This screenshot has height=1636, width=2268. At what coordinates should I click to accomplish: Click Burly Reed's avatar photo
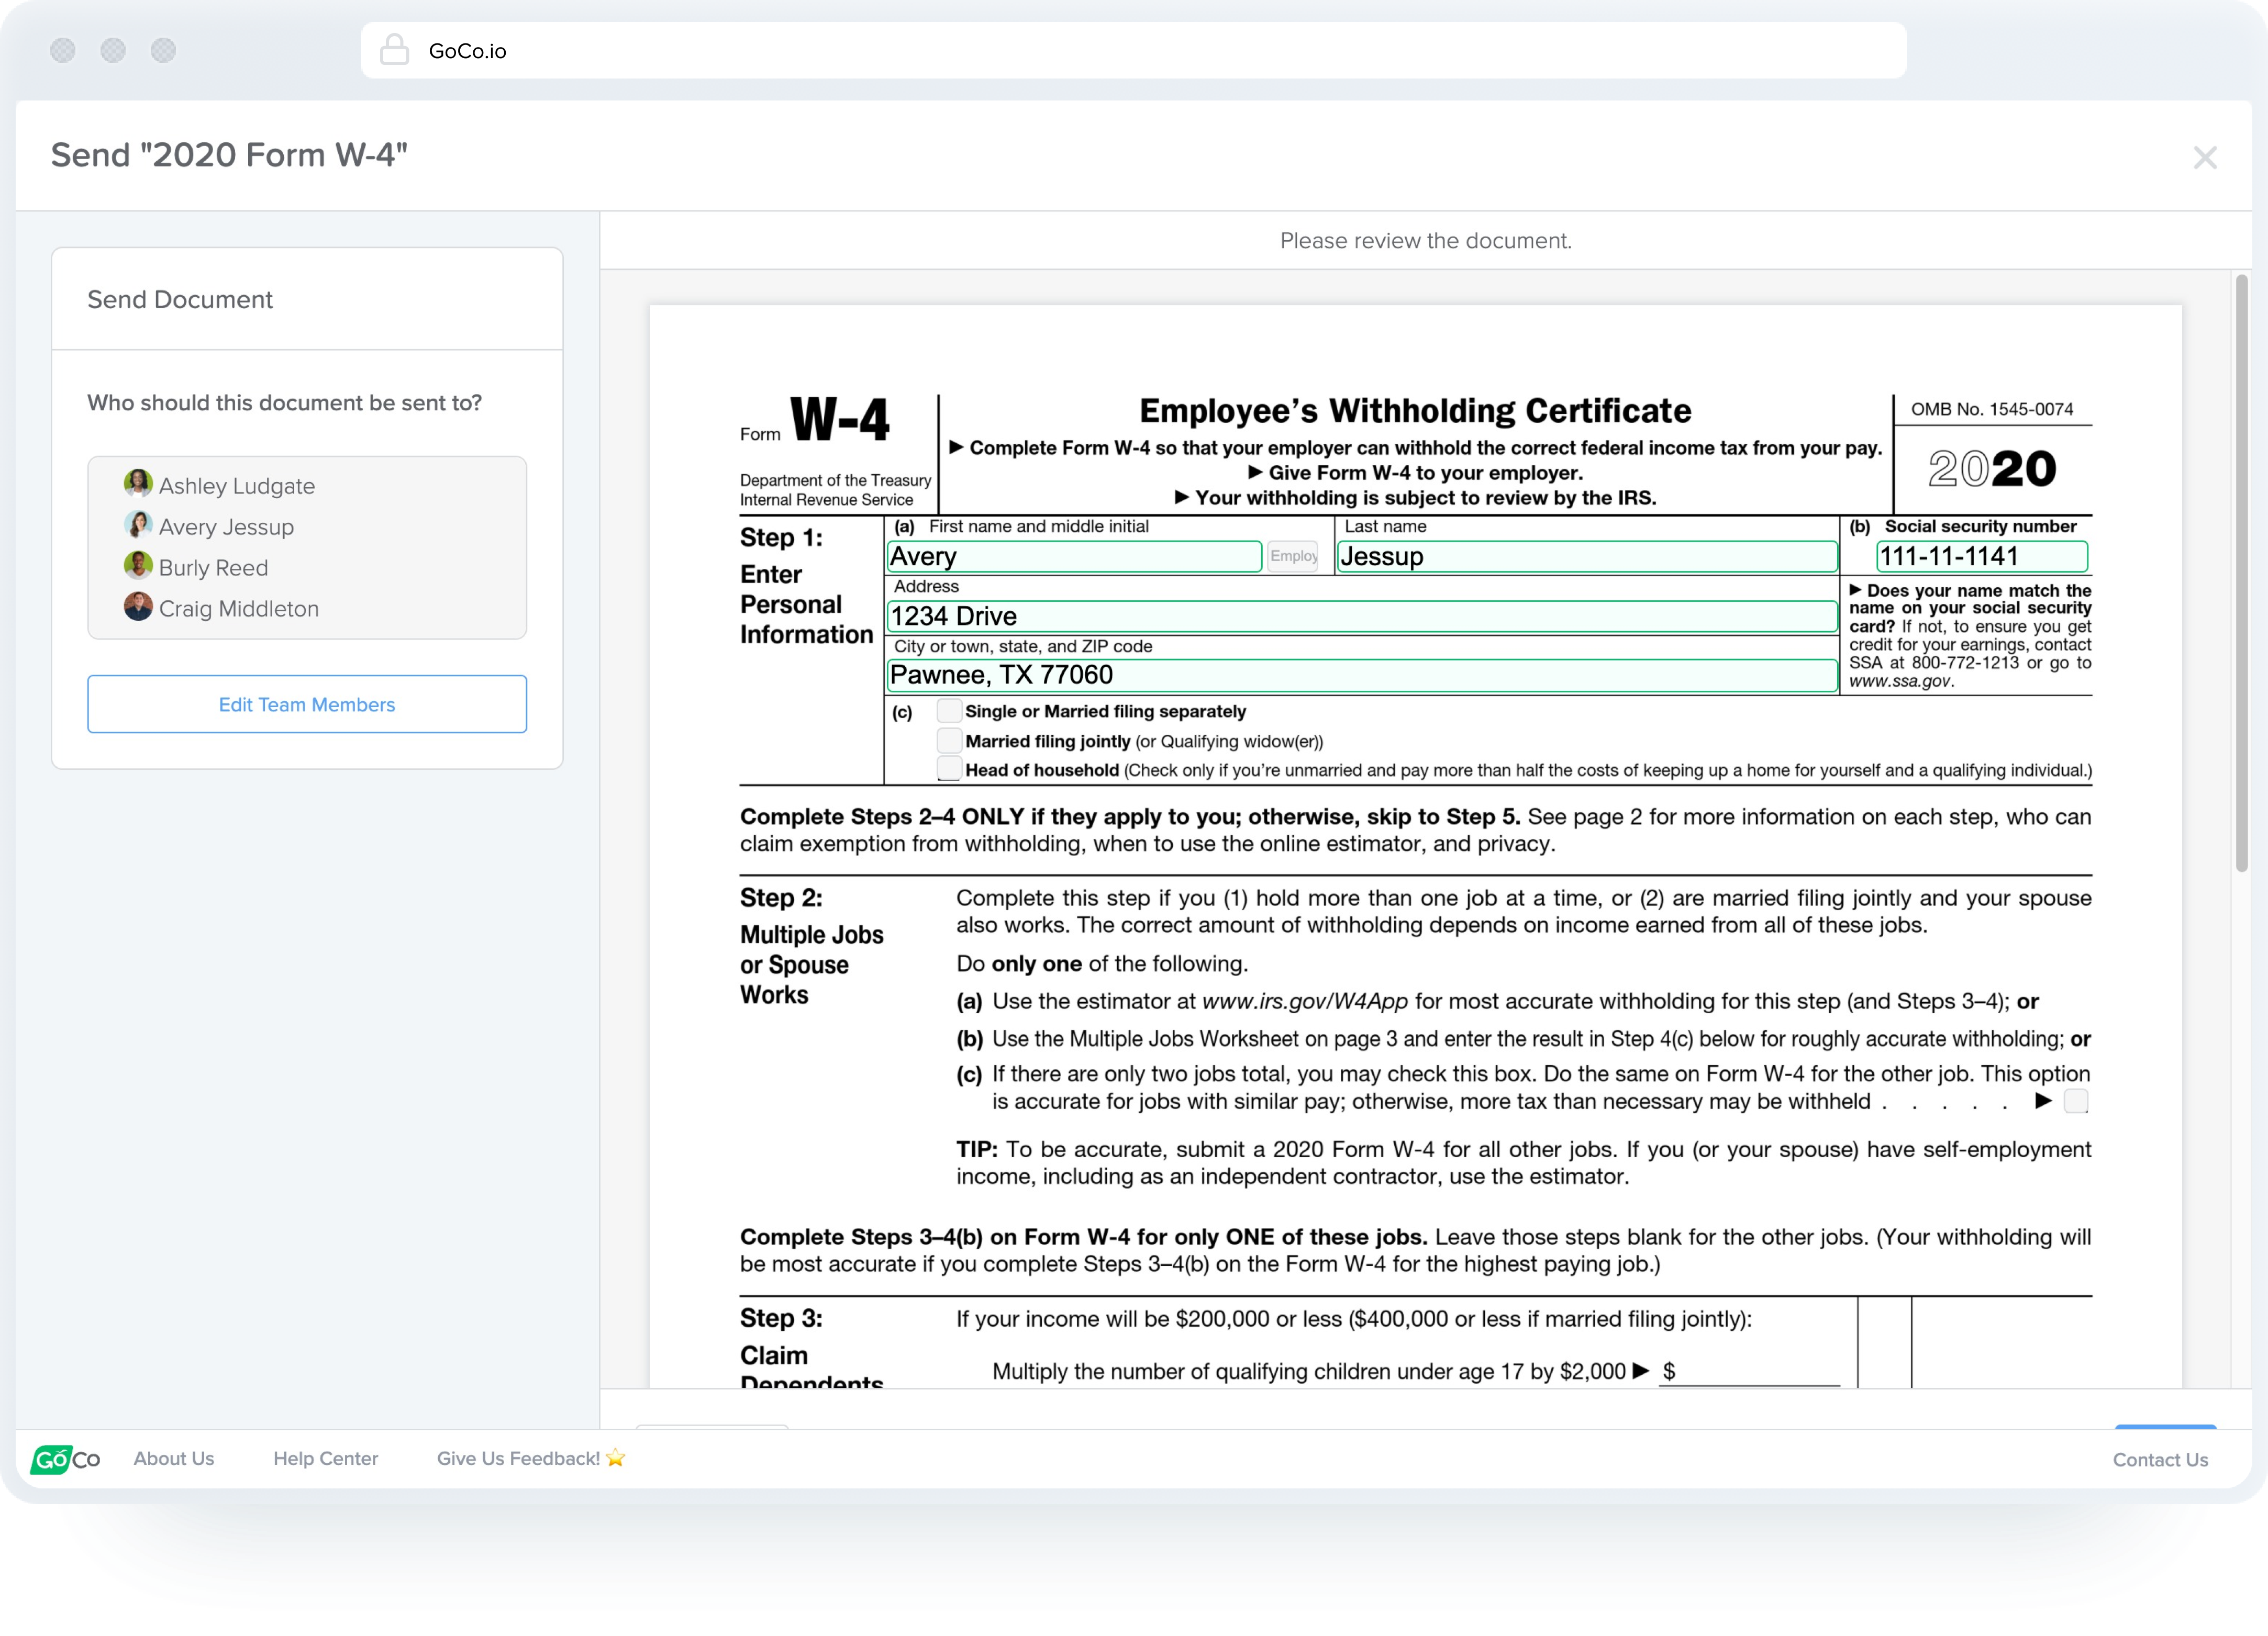click(138, 567)
